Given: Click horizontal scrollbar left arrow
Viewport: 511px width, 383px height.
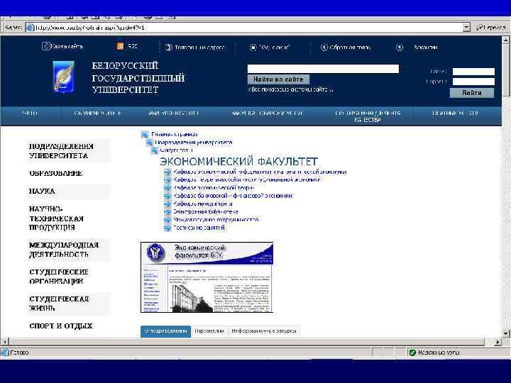Looking at the screenshot, I should click(x=4, y=342).
